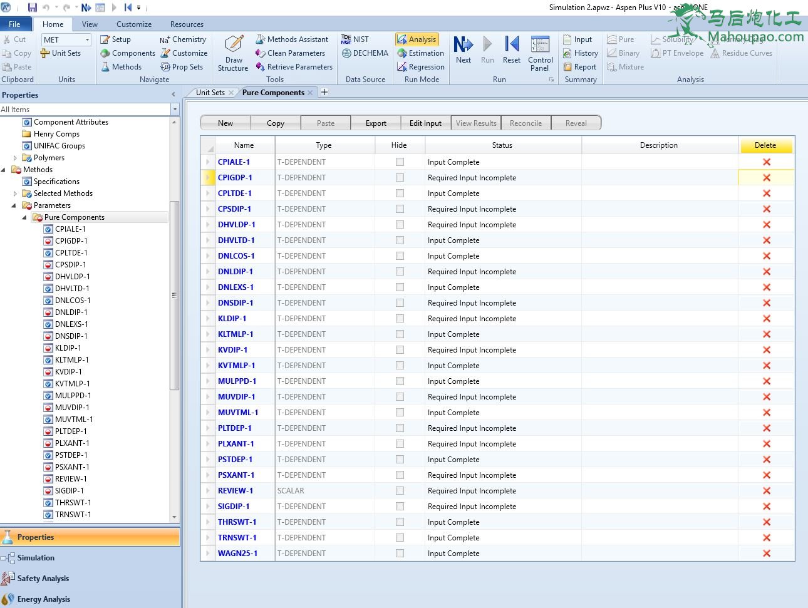Click Save icon in quick access toolbar
Image resolution: width=808 pixels, height=608 pixels.
[33, 8]
